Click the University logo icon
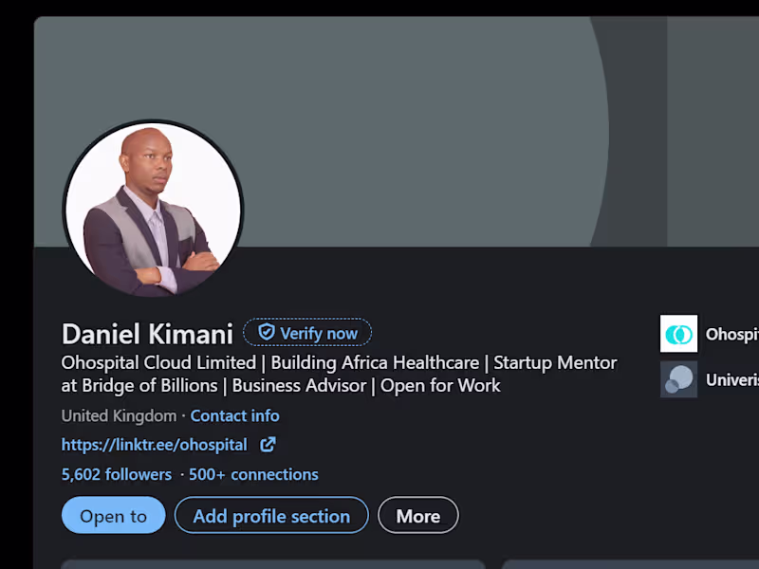Viewport: 759px width, 569px height. click(x=678, y=379)
